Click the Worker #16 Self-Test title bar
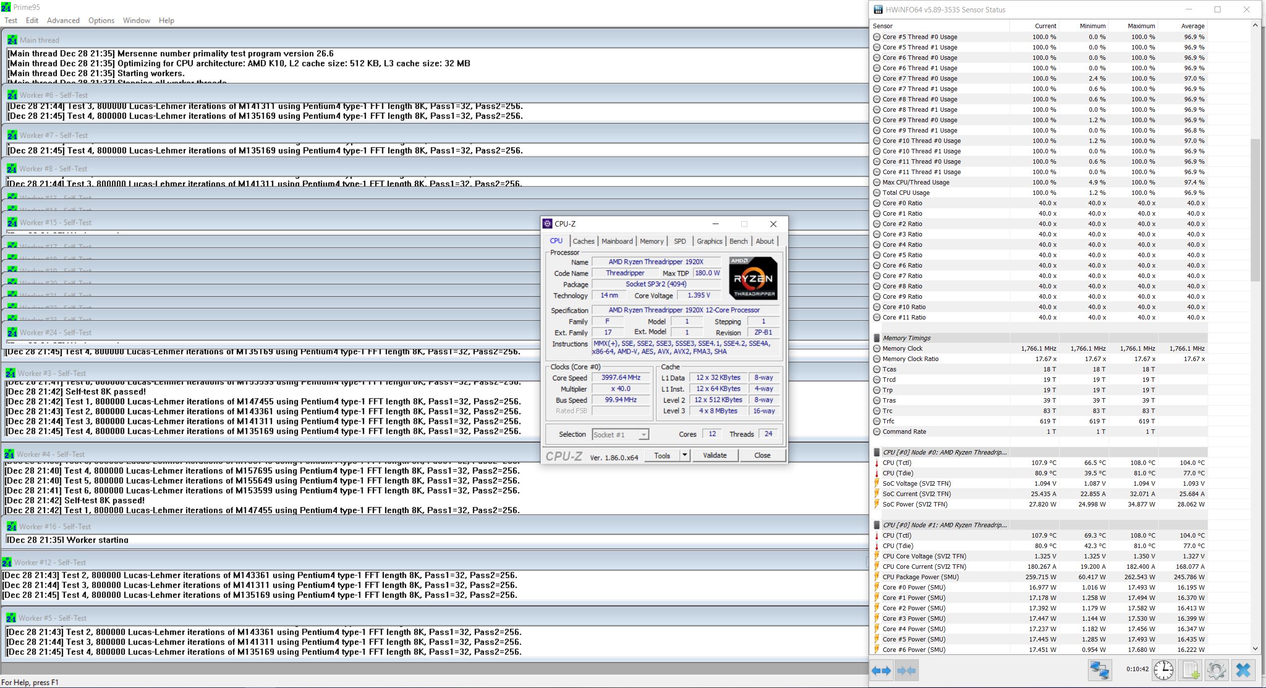The width and height of the screenshot is (1266, 688). coord(435,526)
